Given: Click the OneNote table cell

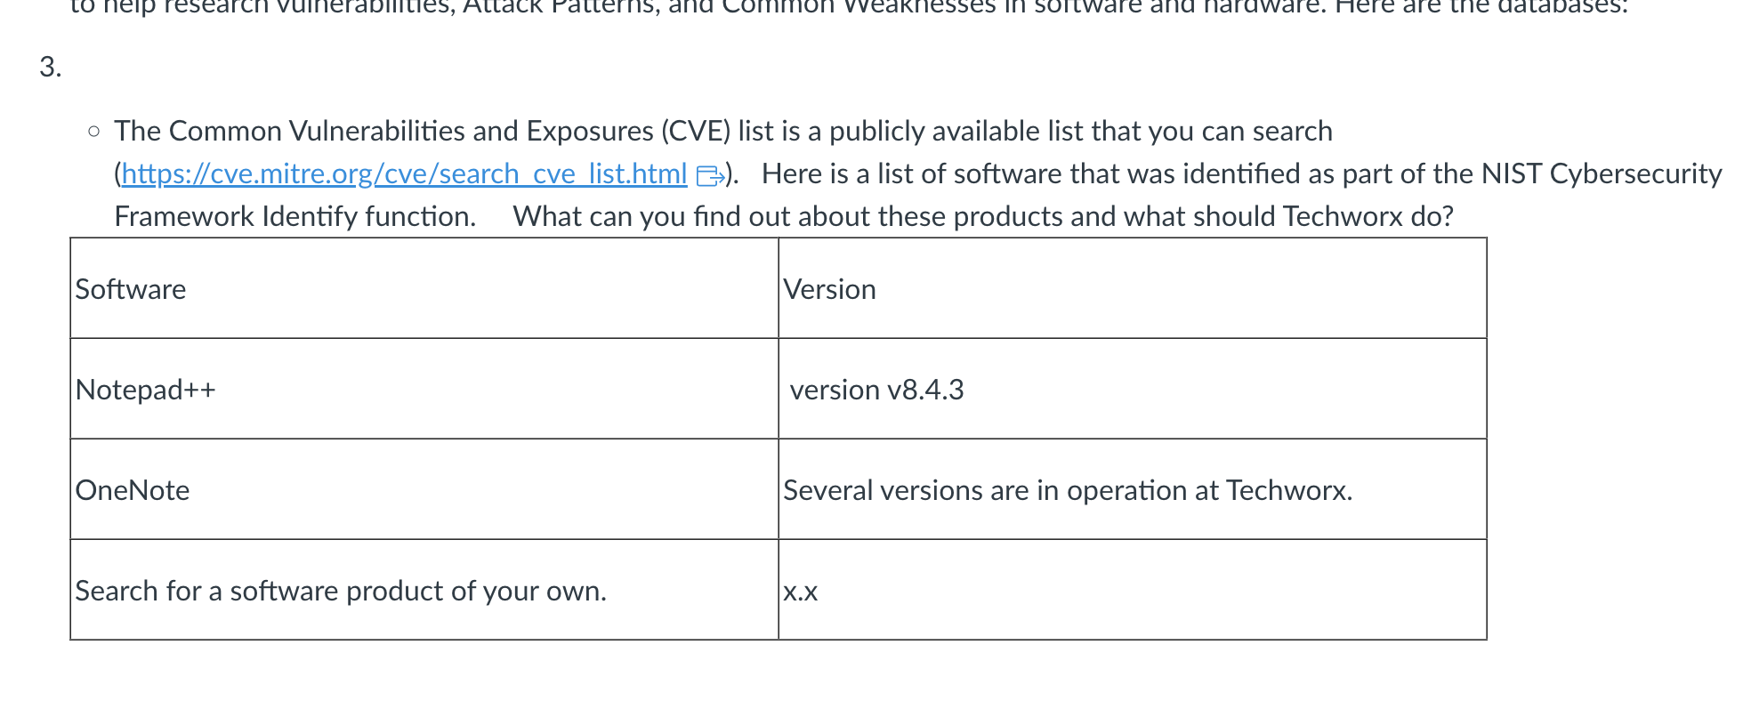Looking at the screenshot, I should (x=424, y=489).
